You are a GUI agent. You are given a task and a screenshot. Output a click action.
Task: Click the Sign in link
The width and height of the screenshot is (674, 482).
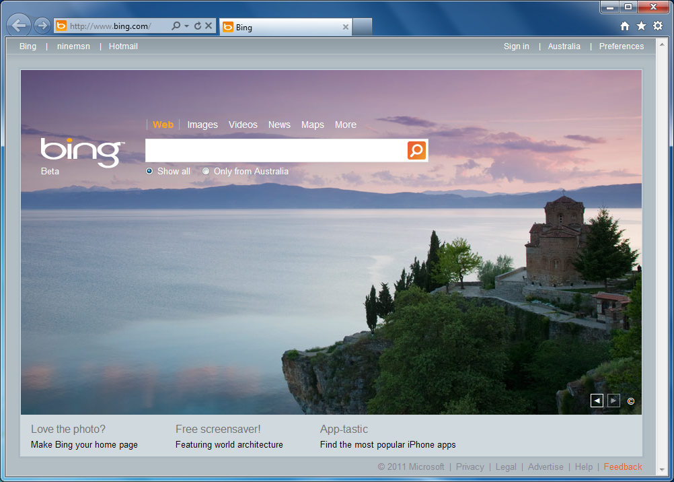(x=516, y=46)
